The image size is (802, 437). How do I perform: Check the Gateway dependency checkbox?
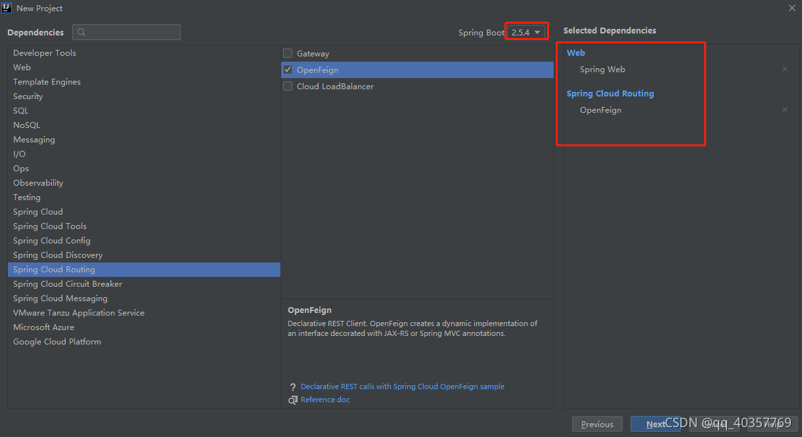tap(288, 53)
